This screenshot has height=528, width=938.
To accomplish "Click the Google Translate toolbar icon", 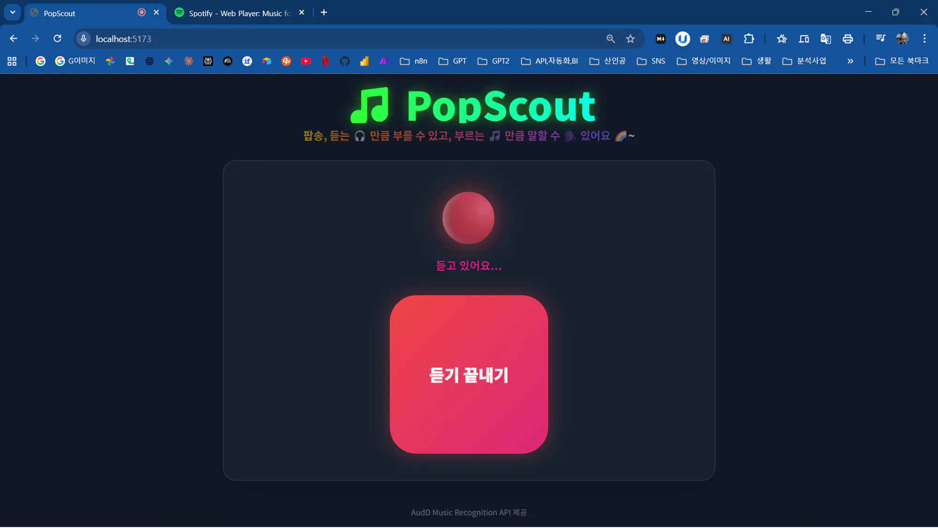I will point(826,38).
